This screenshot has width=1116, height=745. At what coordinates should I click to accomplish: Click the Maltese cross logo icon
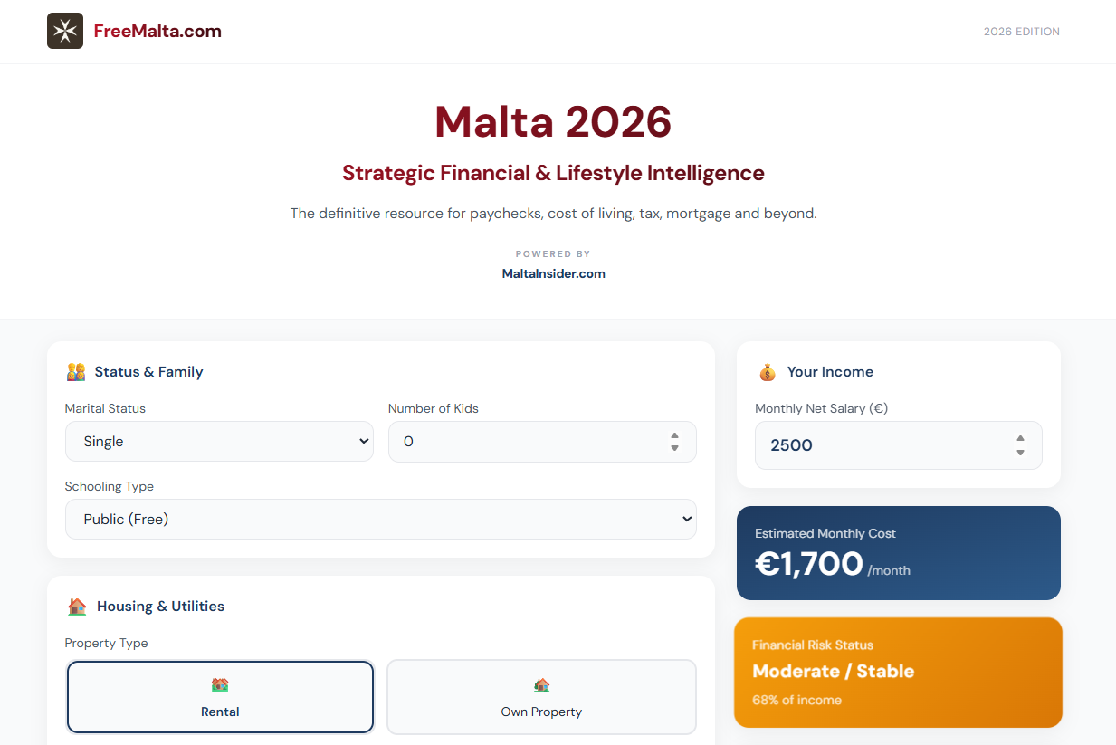tap(64, 30)
